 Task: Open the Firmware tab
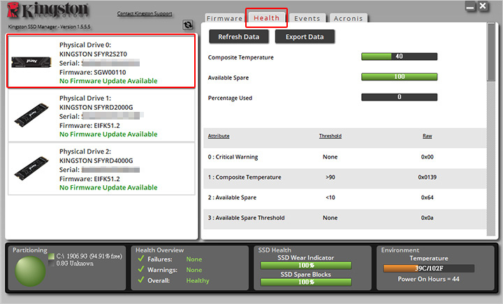(224, 18)
